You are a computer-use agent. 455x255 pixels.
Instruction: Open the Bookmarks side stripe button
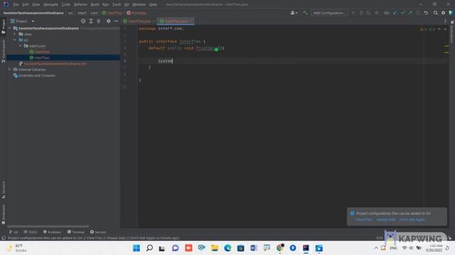click(x=3, y=215)
